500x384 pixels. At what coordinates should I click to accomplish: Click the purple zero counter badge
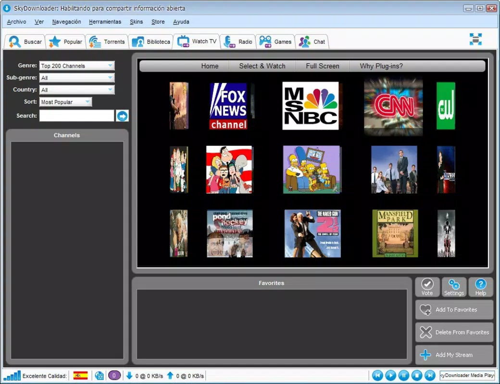click(x=114, y=376)
